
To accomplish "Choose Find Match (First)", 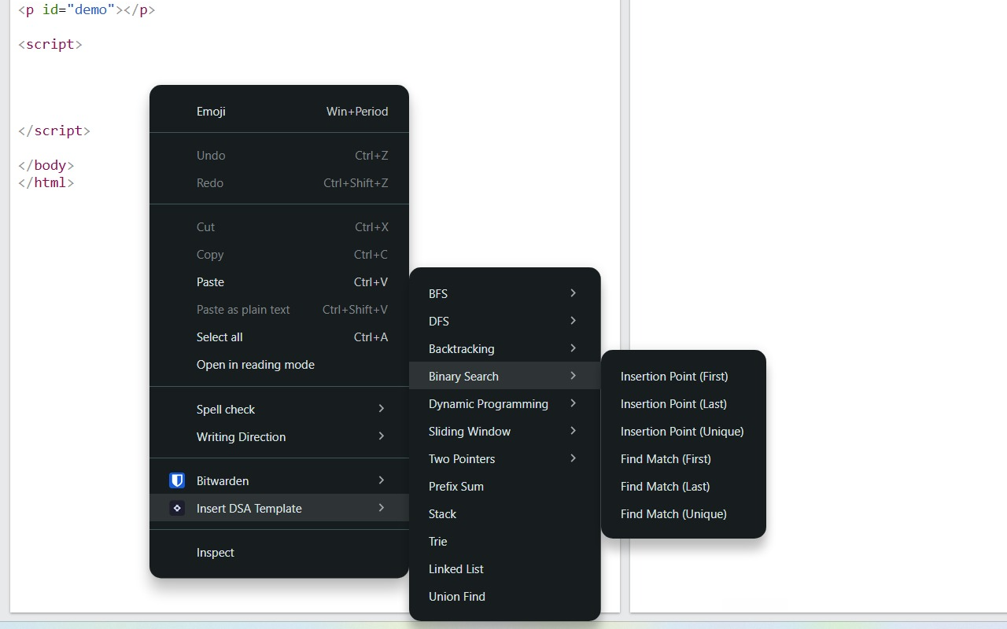I will (x=684, y=459).
